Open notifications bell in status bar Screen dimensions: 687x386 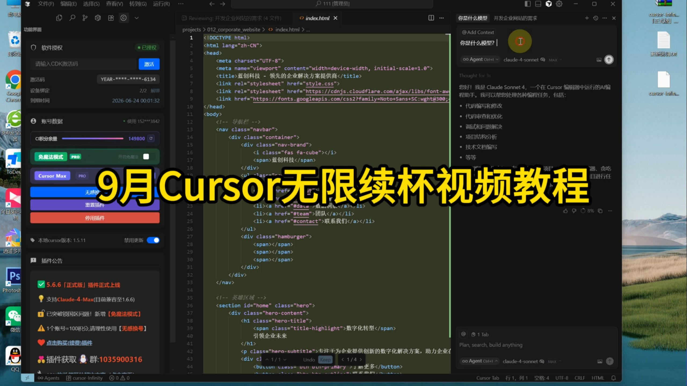pyautogui.click(x=613, y=378)
